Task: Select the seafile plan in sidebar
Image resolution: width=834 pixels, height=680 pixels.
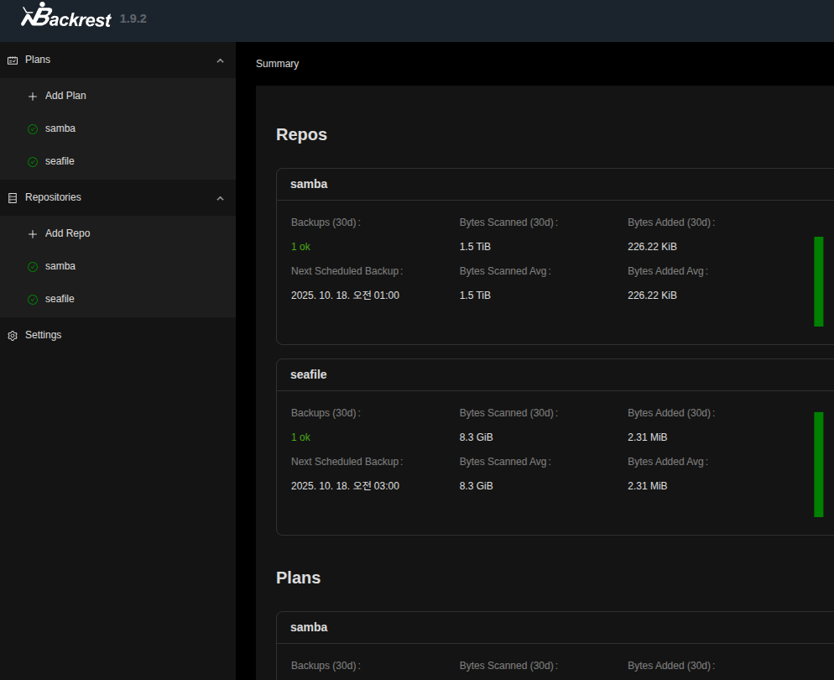Action: tap(60, 161)
